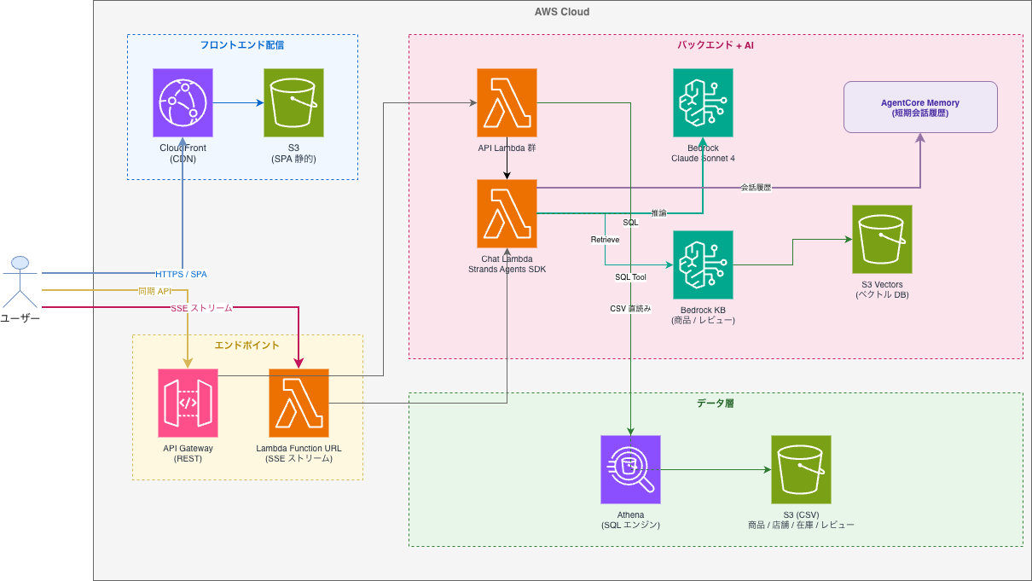Click the Bedrock KB (商品 / レビュー) caption
The image size is (1032, 581).
point(704,315)
